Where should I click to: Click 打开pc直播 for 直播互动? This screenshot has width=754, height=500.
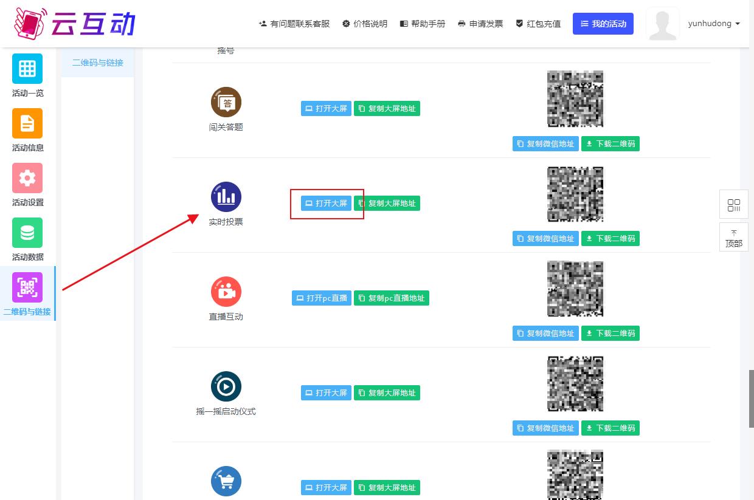click(322, 298)
